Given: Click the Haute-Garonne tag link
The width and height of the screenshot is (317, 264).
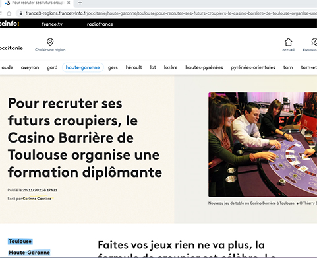Looking at the screenshot, I should [29, 253].
